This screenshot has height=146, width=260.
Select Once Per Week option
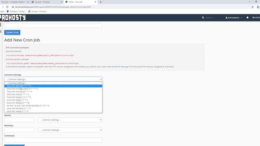click(x=53, y=103)
